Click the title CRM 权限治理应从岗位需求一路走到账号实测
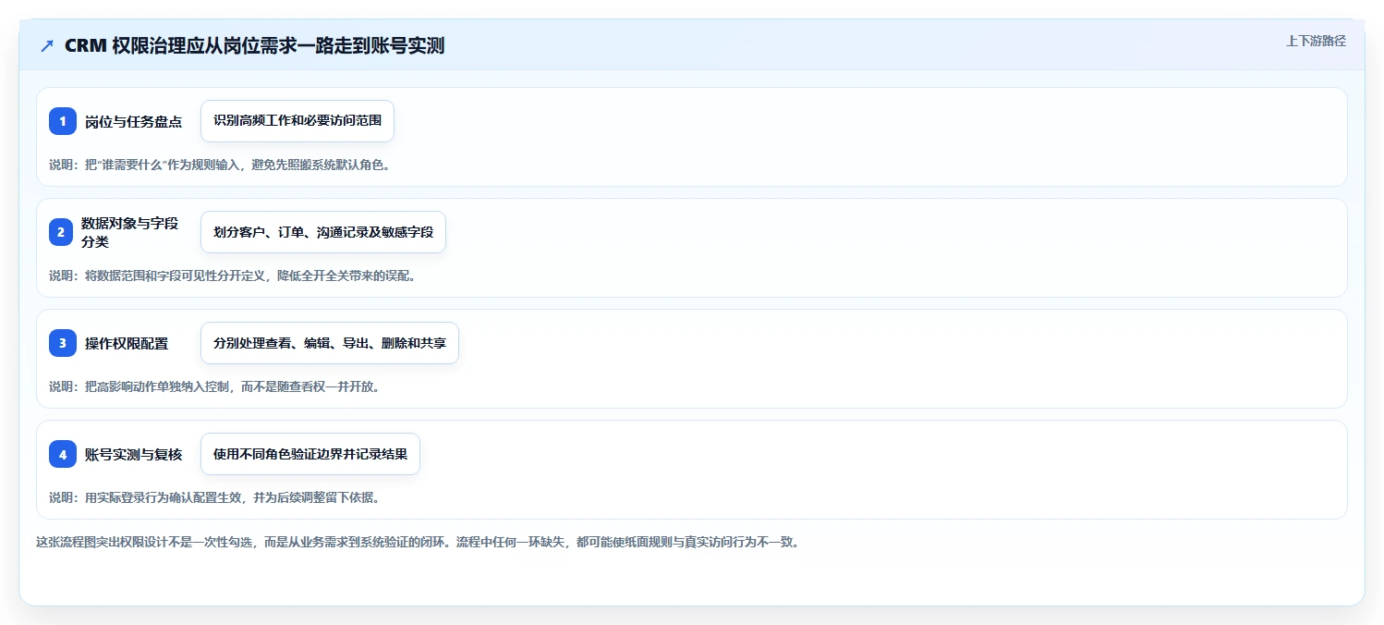 [x=254, y=46]
